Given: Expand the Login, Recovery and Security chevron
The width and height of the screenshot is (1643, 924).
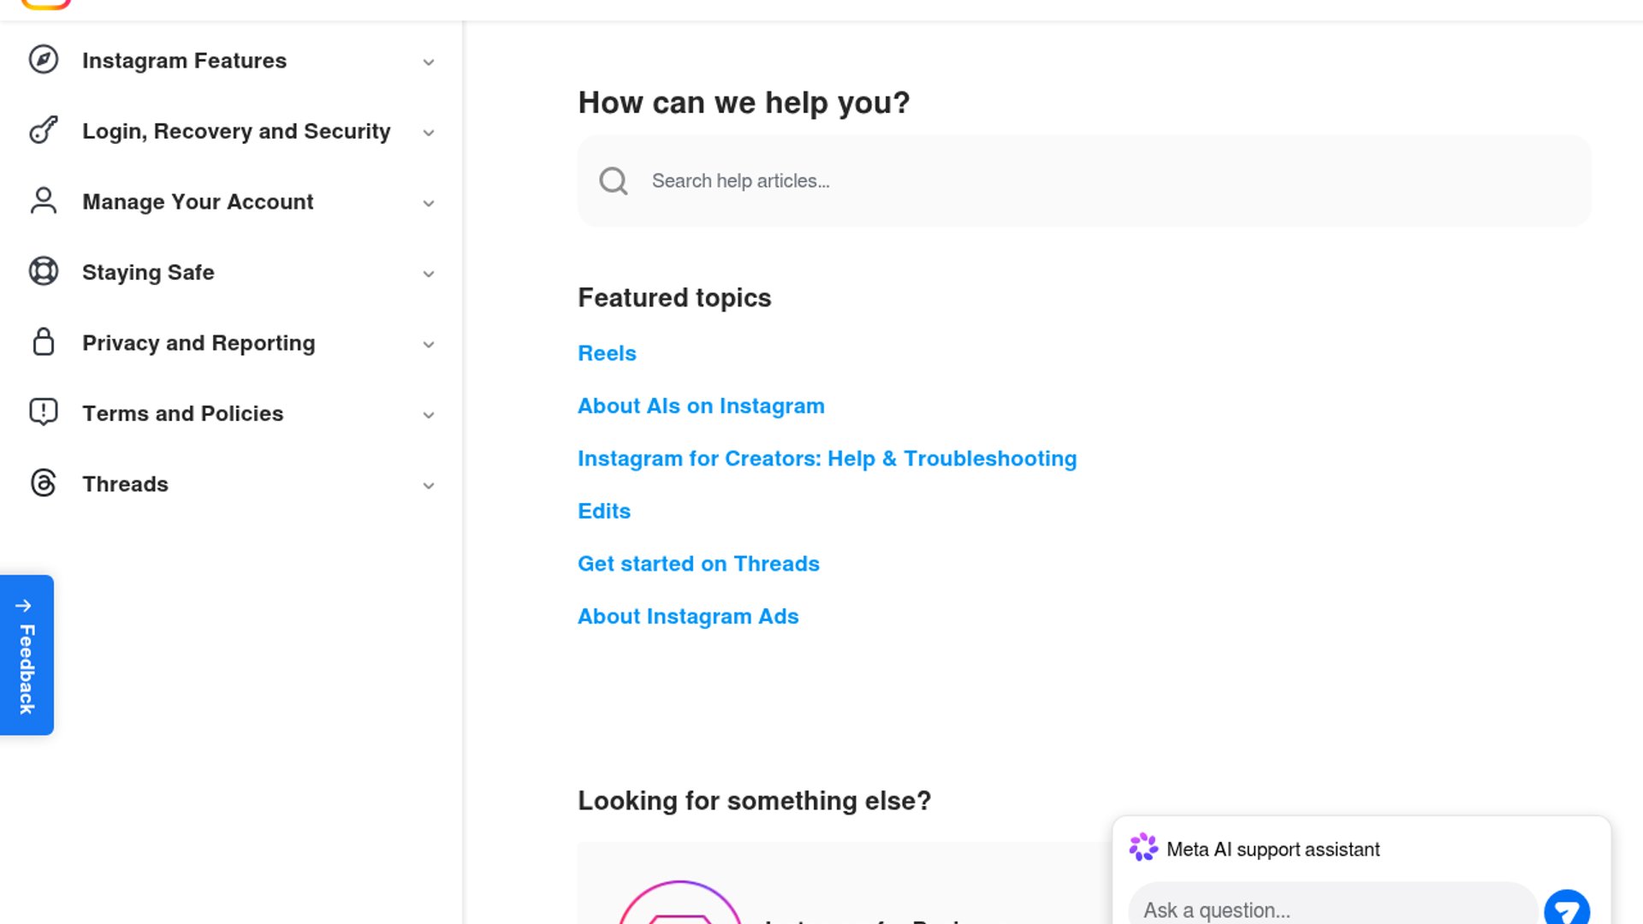Looking at the screenshot, I should click(x=429, y=133).
